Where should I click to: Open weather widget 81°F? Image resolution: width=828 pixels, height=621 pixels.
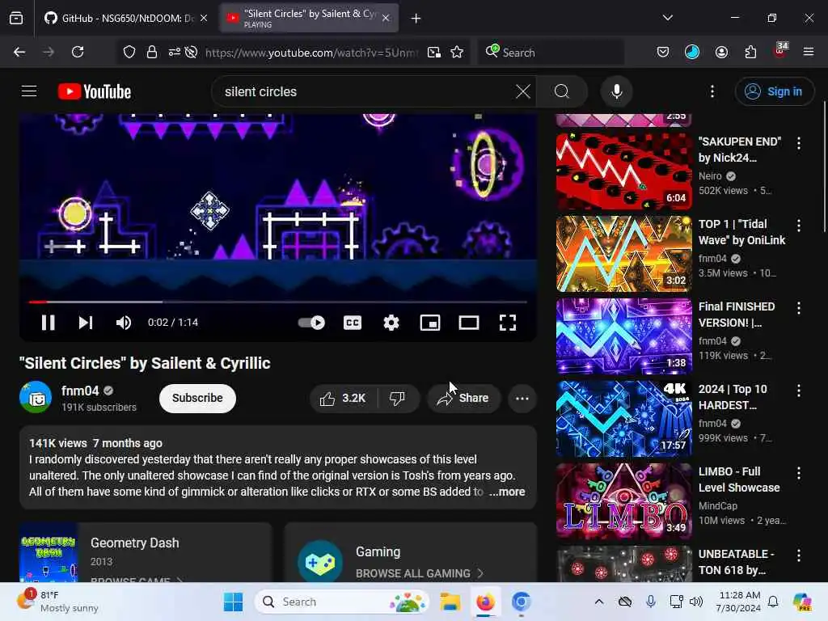(x=57, y=602)
